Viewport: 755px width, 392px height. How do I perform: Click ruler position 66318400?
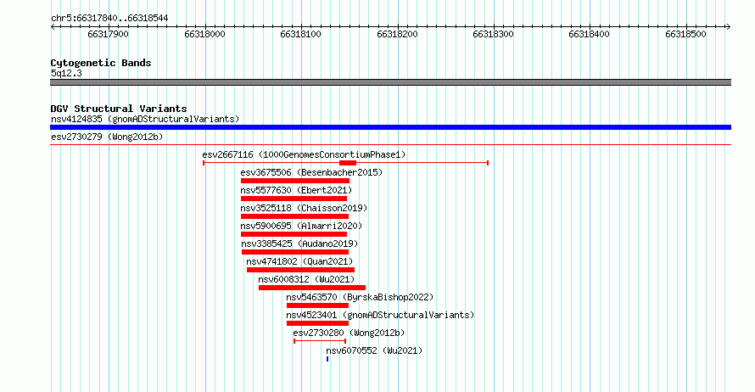589,34
